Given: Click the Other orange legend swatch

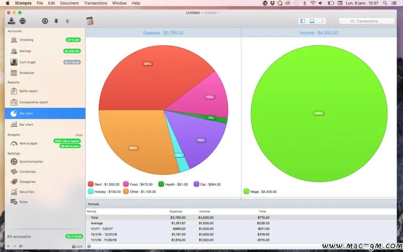Looking at the screenshot, I should pyautogui.click(x=125, y=192).
